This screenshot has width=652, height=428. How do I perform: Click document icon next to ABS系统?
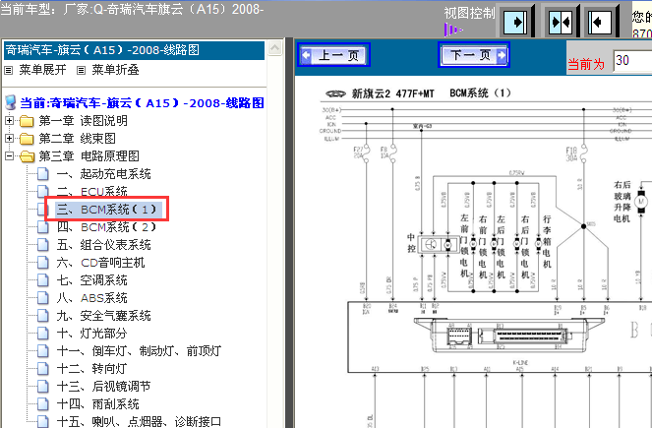(x=43, y=298)
